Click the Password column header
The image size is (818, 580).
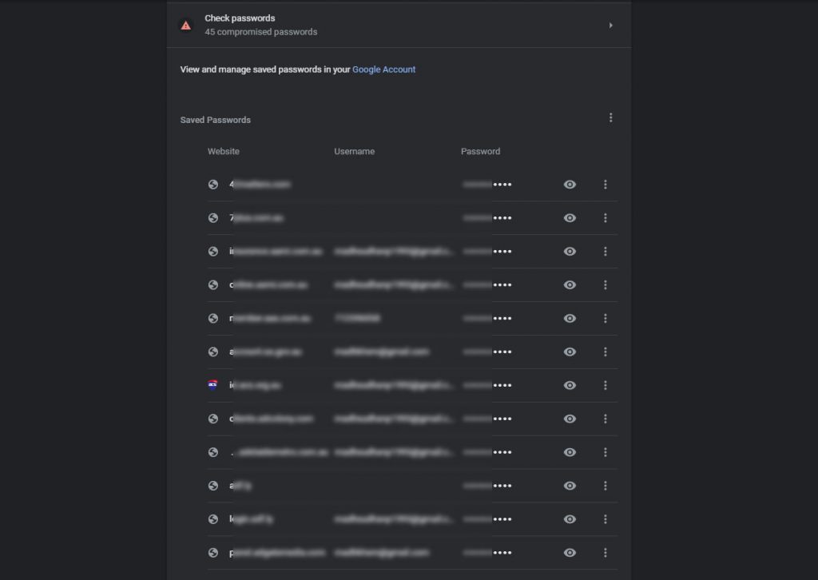pos(480,151)
